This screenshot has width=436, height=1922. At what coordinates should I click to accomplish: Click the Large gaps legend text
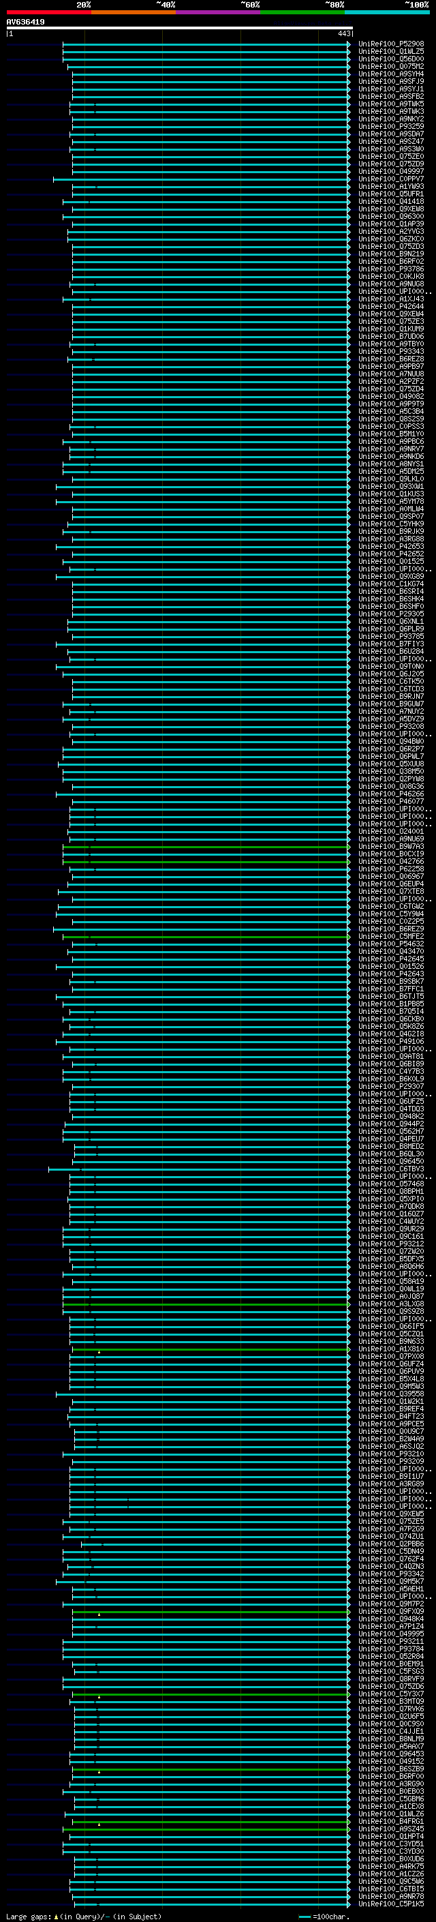click(x=84, y=1917)
